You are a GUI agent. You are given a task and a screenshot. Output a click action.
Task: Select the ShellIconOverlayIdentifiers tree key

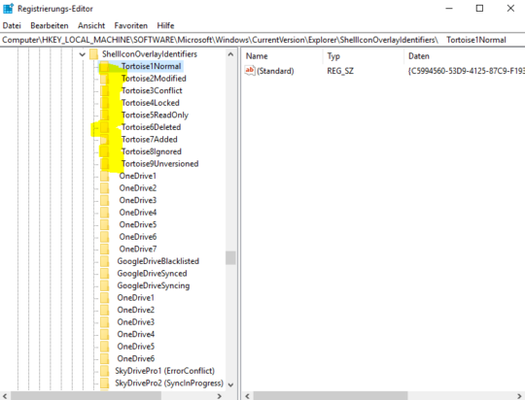150,54
